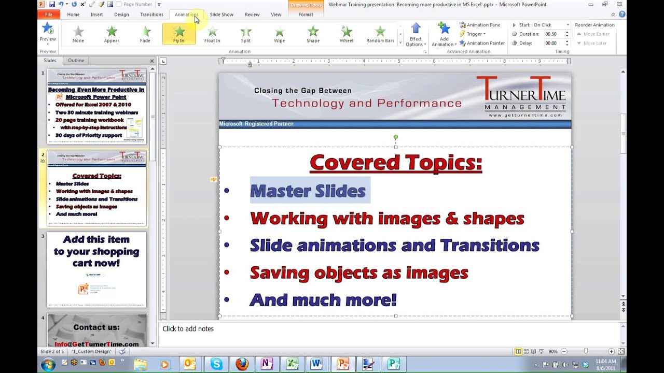Click the animation order tag 1
The image size is (664, 373).
213,180
